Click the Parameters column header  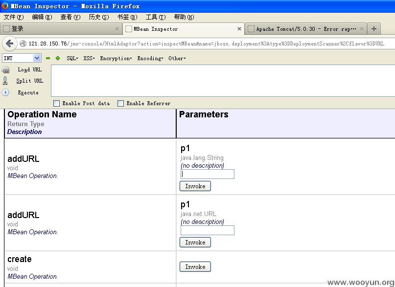[x=204, y=114]
